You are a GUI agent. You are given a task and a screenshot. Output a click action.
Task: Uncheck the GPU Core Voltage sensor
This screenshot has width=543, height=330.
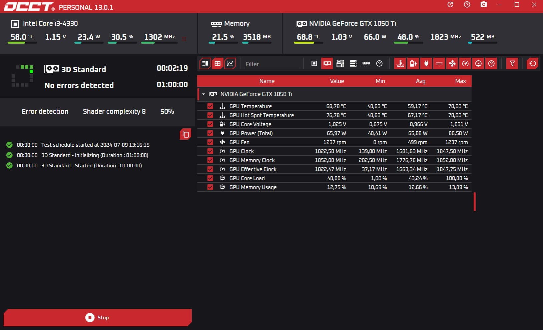click(210, 124)
